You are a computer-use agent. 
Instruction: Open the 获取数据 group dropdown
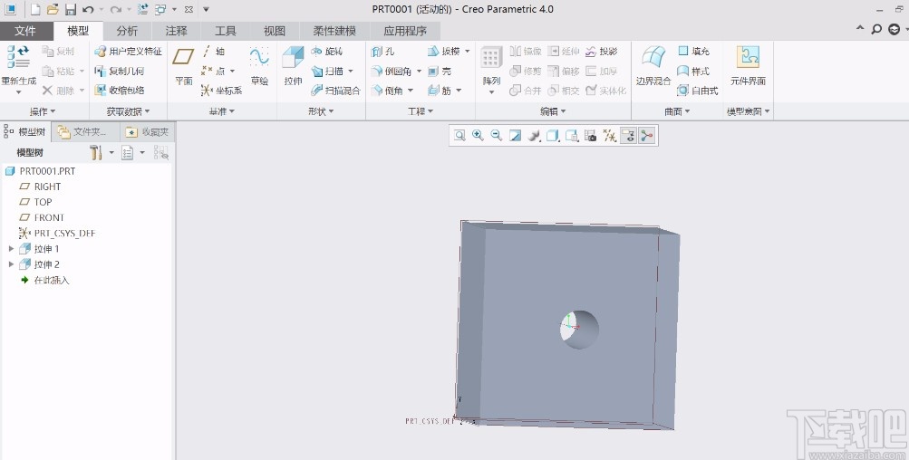tap(128, 111)
